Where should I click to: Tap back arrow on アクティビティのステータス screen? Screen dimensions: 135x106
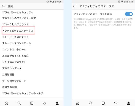[x=75, y=6]
